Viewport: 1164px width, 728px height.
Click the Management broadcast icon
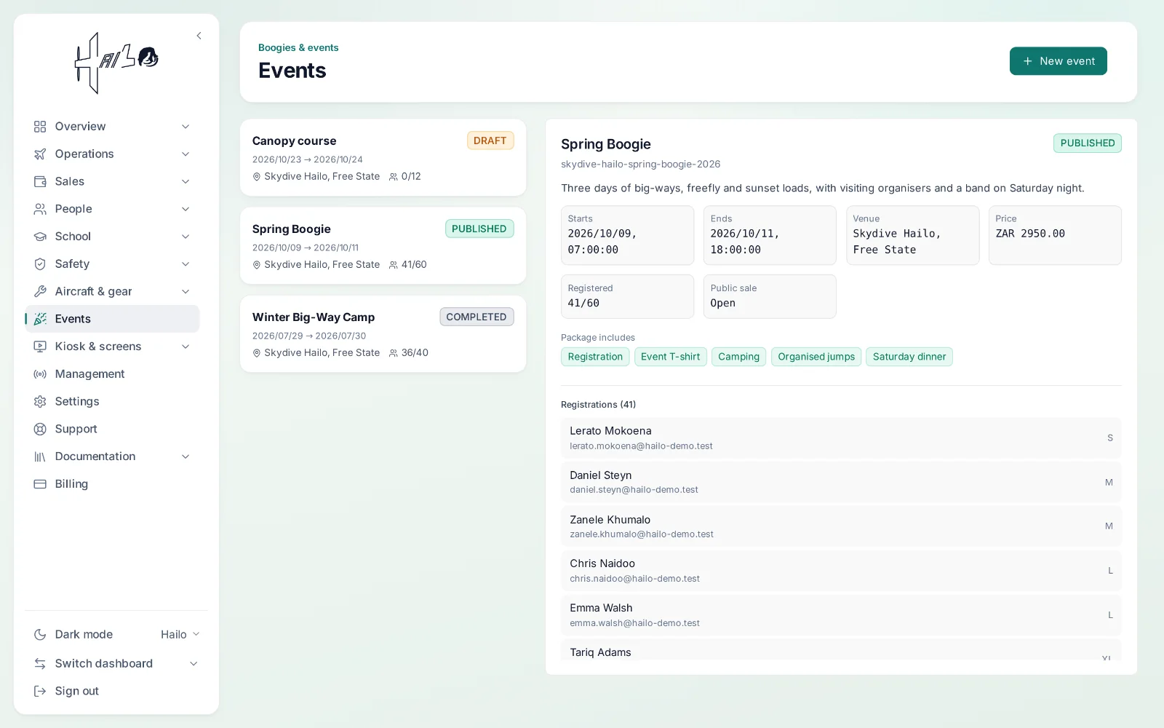point(40,374)
